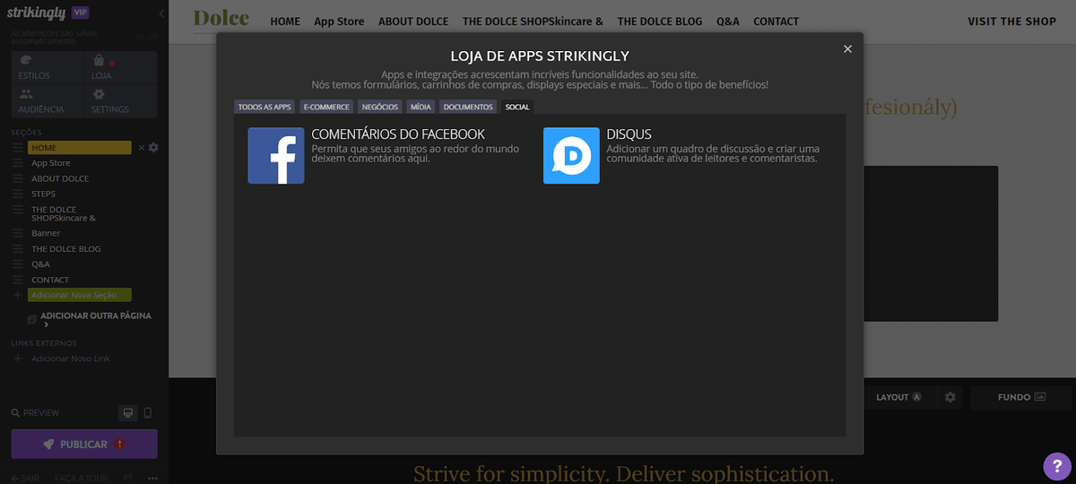The height and width of the screenshot is (484, 1076).
Task: Click the Publicar button
Action: click(x=84, y=444)
